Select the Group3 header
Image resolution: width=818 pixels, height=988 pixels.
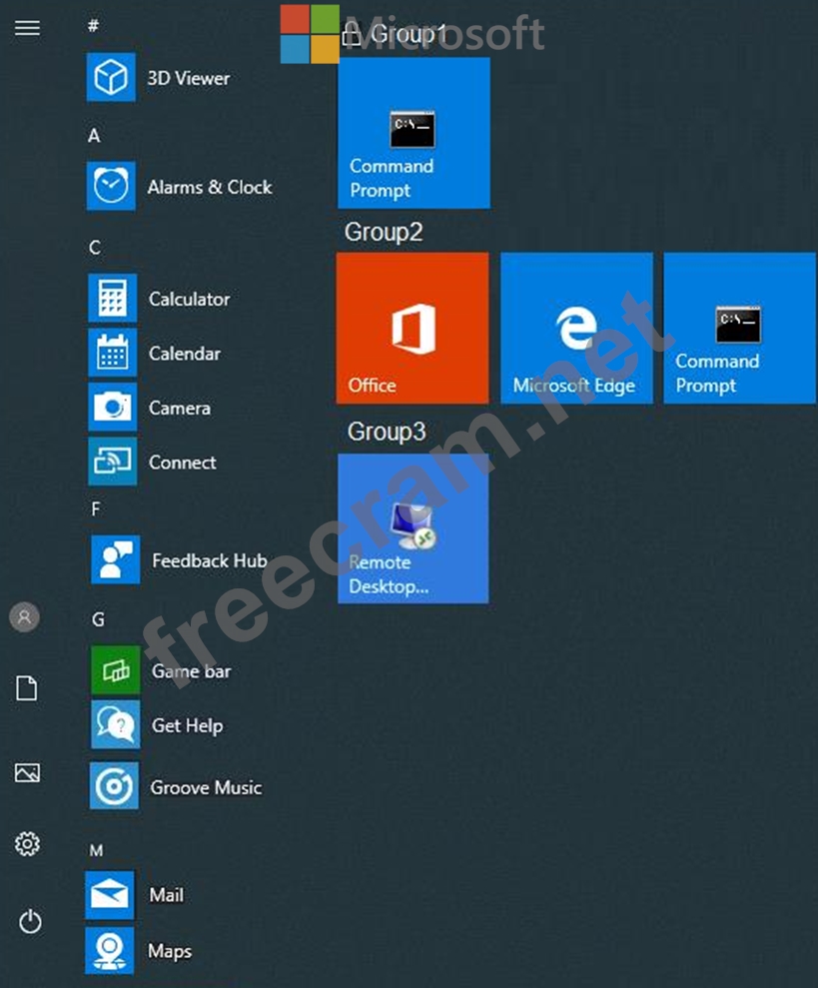[387, 432]
